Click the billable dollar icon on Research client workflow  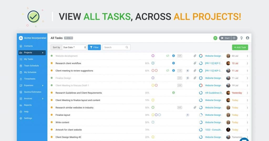tap(173, 63)
